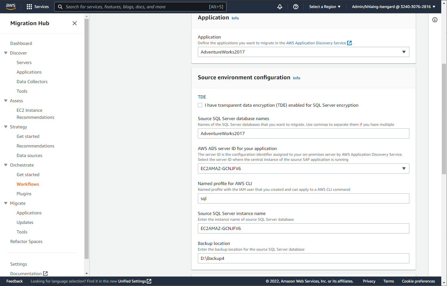Screen dimensions: 447x286
Task: Click the AWS logo home icon
Action: [x=11, y=7]
